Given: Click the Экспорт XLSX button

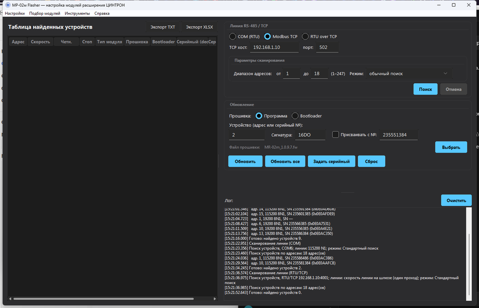Looking at the screenshot, I should tap(199, 27).
